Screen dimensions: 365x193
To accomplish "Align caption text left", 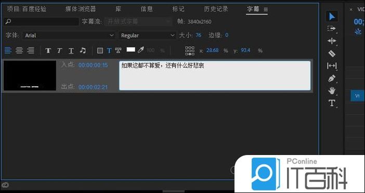I will pyautogui.click(x=8, y=50).
